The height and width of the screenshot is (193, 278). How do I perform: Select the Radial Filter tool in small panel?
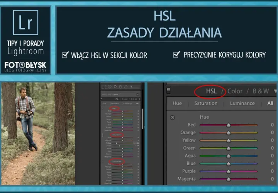(126, 87)
